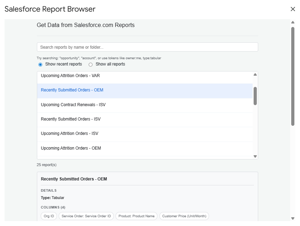Click the Service Order: Service Order ID chip

point(86,216)
